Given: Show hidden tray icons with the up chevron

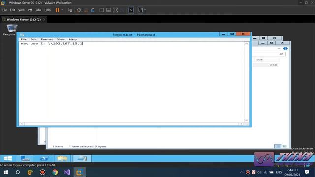Looking at the screenshot, I should coord(242,172).
